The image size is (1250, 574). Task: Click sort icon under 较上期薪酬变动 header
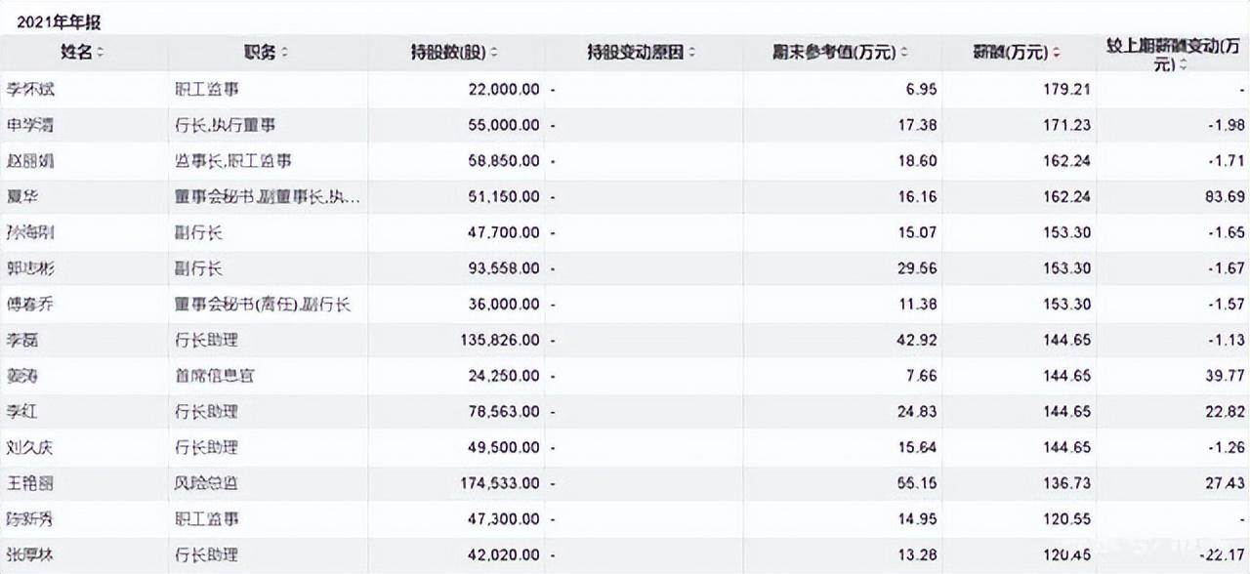1183,65
